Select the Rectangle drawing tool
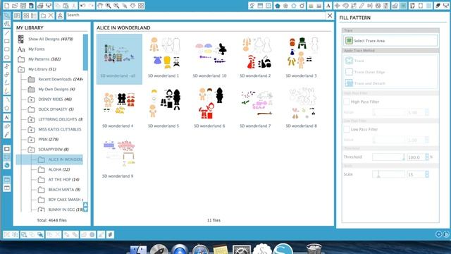 coord(6,41)
